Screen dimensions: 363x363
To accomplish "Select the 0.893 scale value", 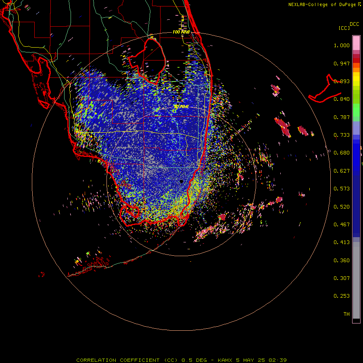I will [x=342, y=81].
